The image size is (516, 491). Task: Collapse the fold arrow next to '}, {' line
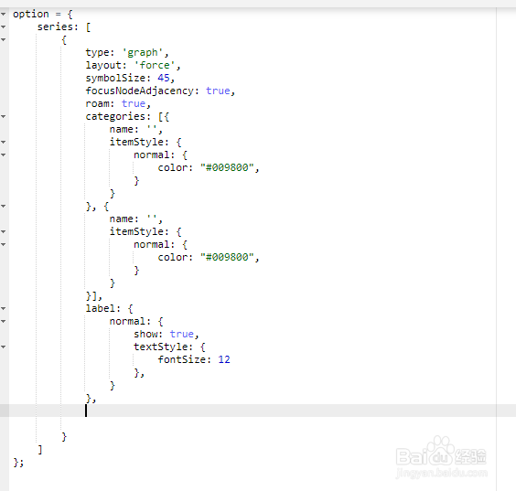pos(4,207)
